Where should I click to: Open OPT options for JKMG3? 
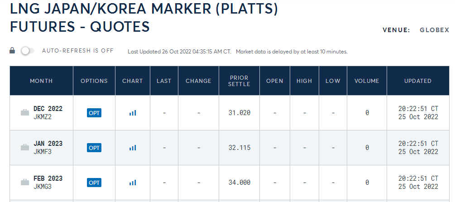[x=94, y=183]
